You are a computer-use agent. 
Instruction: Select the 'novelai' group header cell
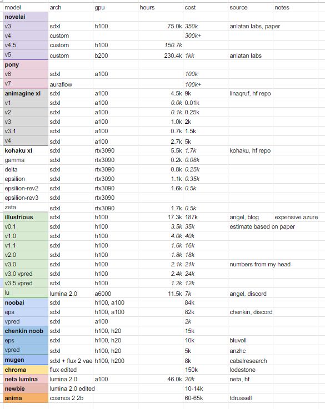tap(26, 17)
